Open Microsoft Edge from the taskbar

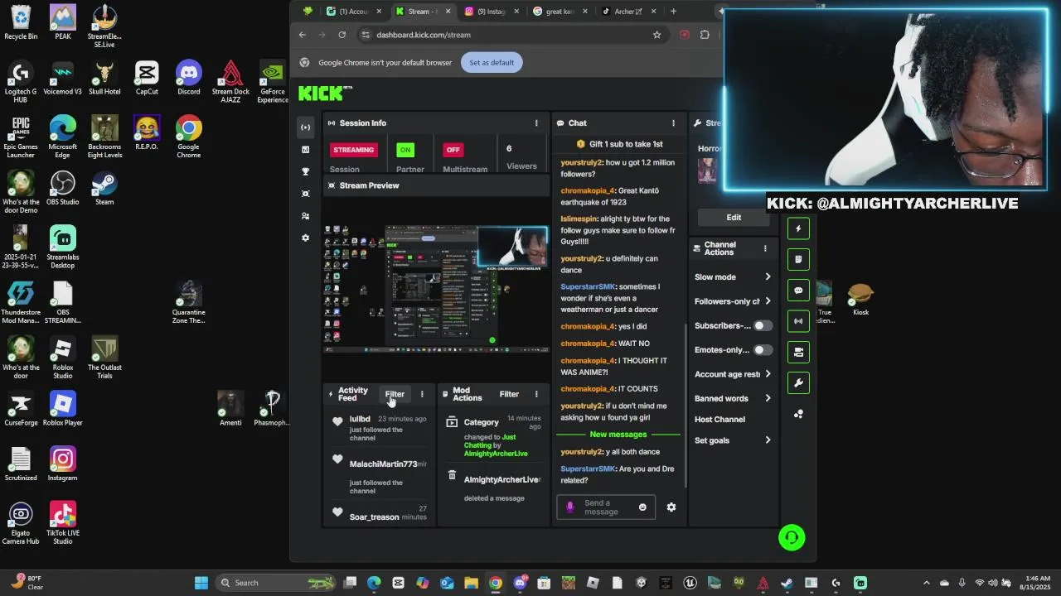(374, 583)
